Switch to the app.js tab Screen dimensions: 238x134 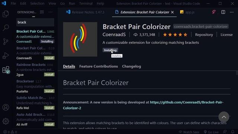[187, 12]
